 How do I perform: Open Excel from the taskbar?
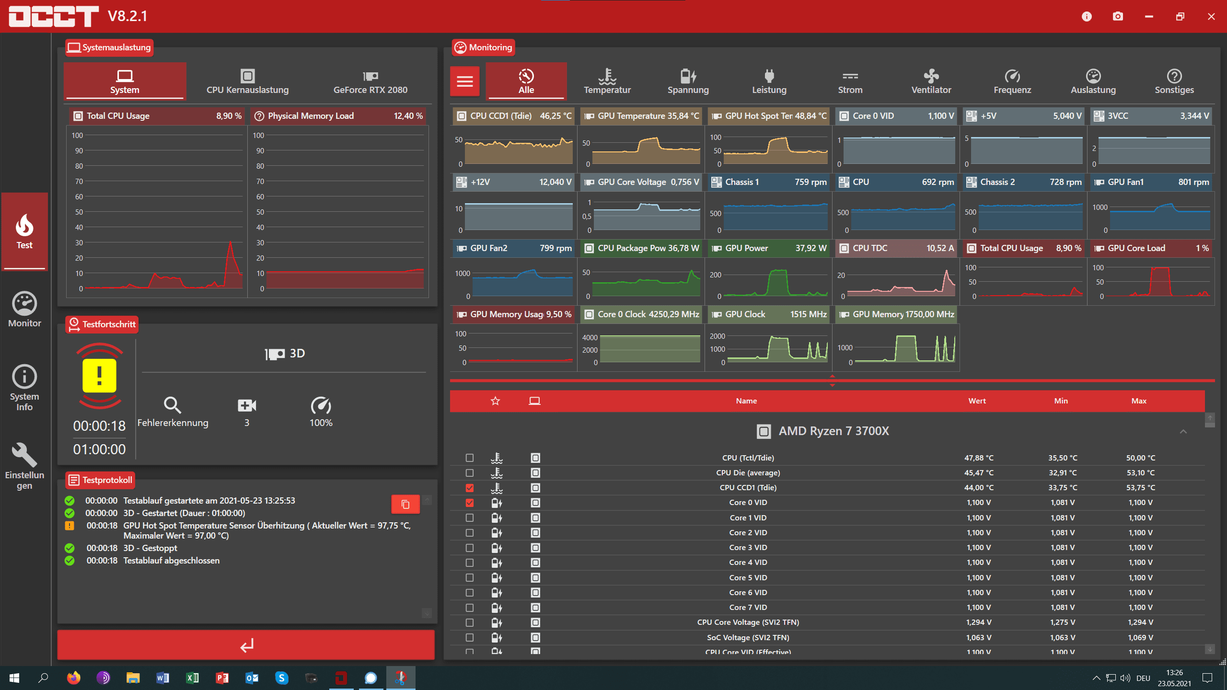click(192, 678)
